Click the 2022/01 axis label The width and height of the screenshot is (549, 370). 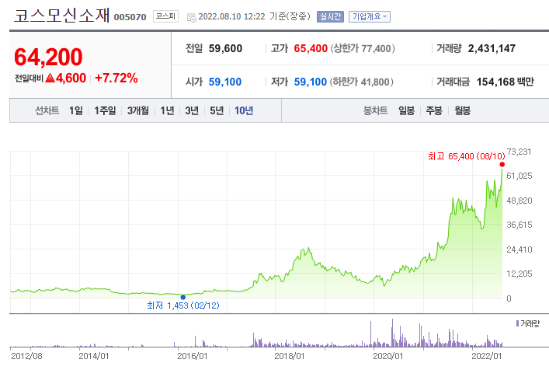[486, 356]
